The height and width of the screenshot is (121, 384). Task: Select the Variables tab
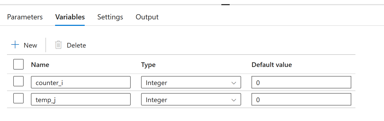(x=70, y=17)
